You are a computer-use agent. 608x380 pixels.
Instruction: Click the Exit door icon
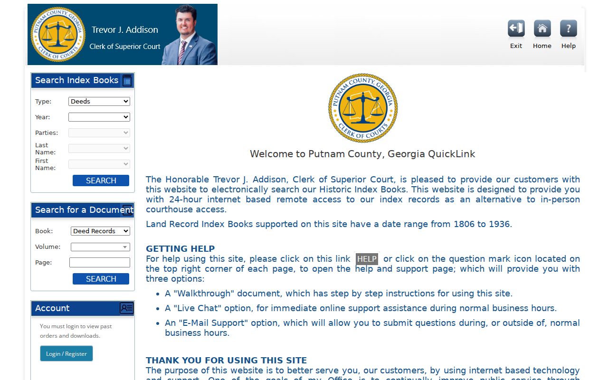point(516,28)
